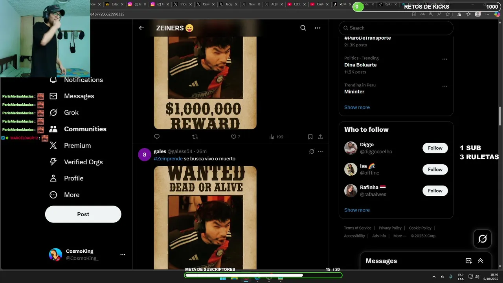Open Rafinha's avatar
503x283 pixels.
351,191
